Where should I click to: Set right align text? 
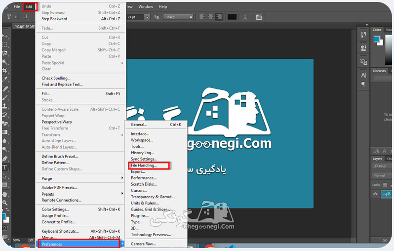click(x=219, y=17)
